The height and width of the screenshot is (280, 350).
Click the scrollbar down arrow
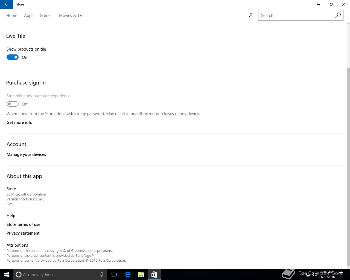[348, 267]
